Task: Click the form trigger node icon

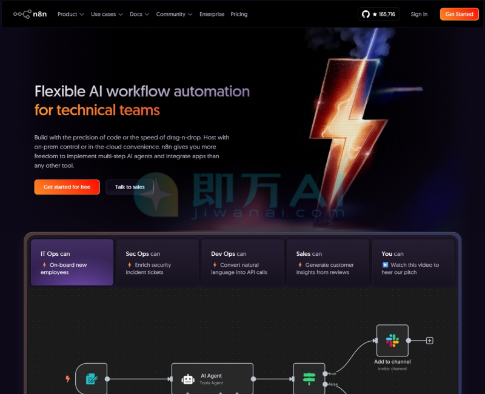Action: (92, 379)
